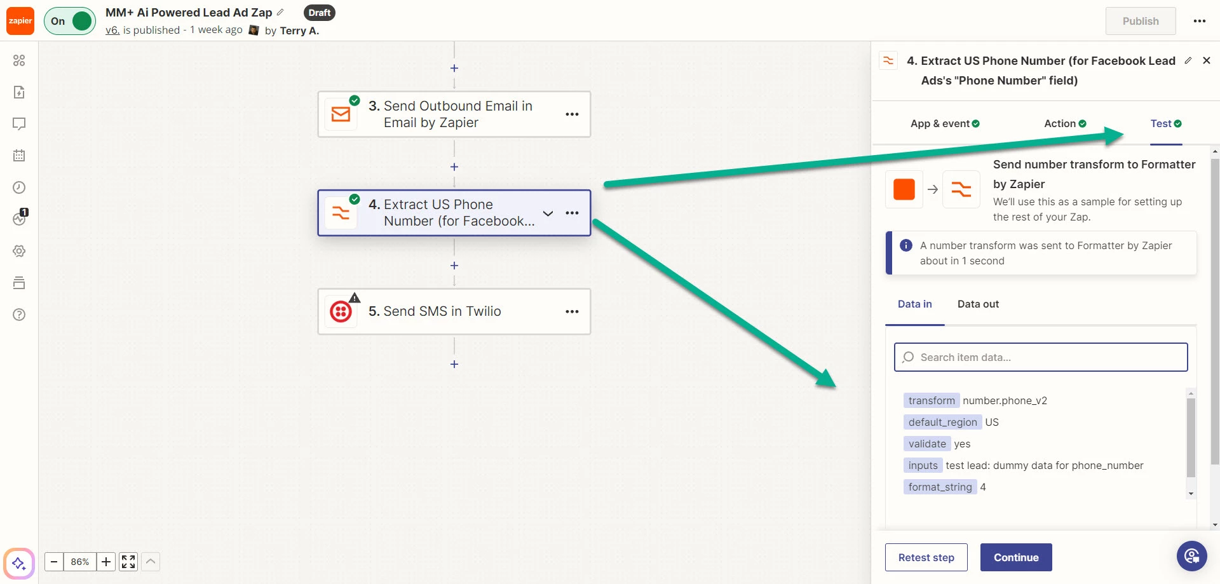Viewport: 1220px width, 584px height.
Task: Open the status icon with badge 1
Action: point(20,218)
